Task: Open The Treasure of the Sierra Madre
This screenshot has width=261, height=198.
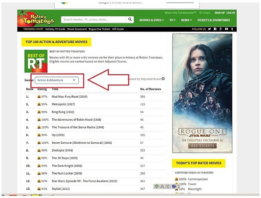Action: point(78,127)
